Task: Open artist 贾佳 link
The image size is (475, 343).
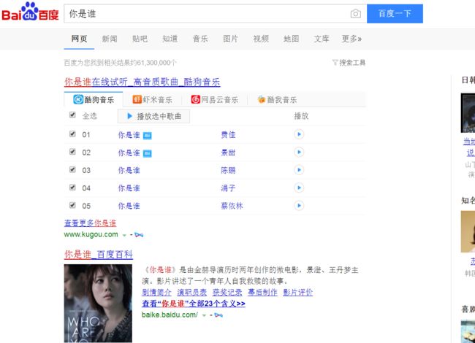Action: tap(228, 134)
